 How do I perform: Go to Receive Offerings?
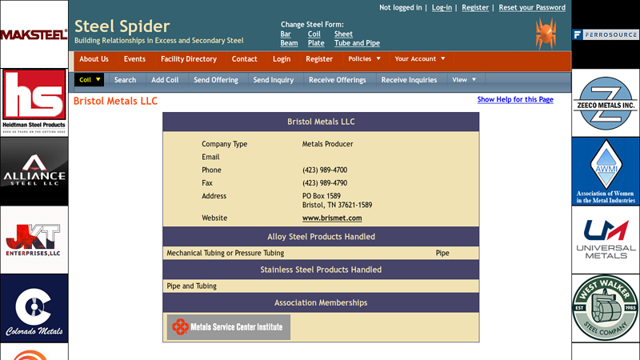(x=337, y=79)
